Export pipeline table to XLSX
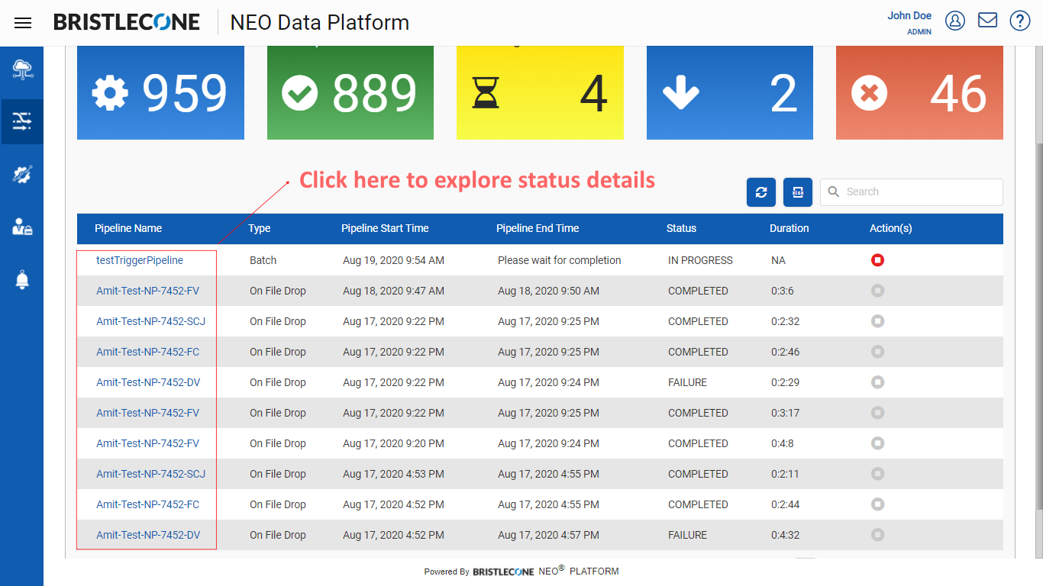The height and width of the screenshot is (586, 1043). (x=798, y=192)
